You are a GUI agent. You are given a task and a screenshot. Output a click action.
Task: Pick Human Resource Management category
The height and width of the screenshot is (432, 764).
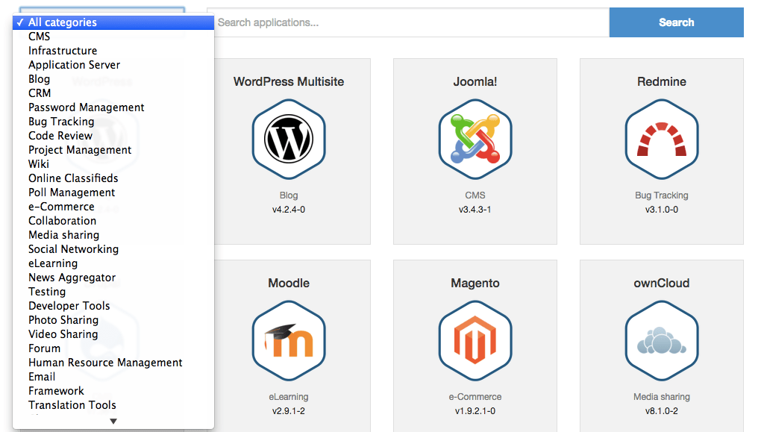pyautogui.click(x=105, y=363)
